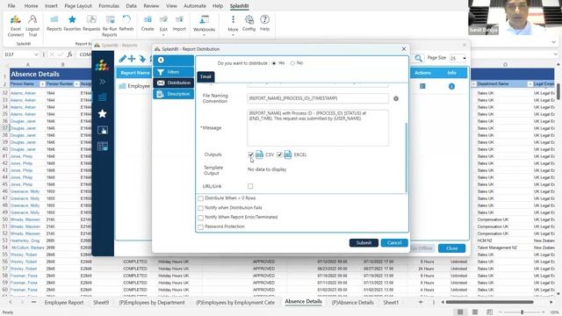Collapse the Excel ribbon with chevron
The height and width of the screenshot is (316, 562).
[554, 42]
